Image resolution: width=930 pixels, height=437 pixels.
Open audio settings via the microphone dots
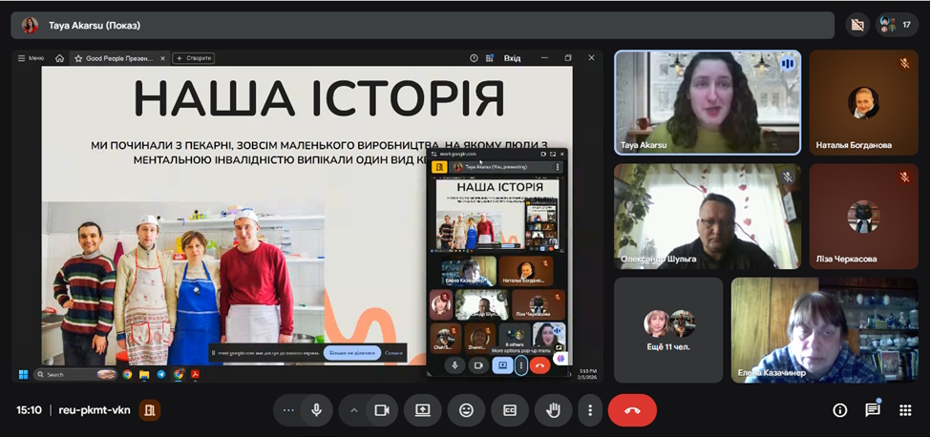tap(288, 410)
